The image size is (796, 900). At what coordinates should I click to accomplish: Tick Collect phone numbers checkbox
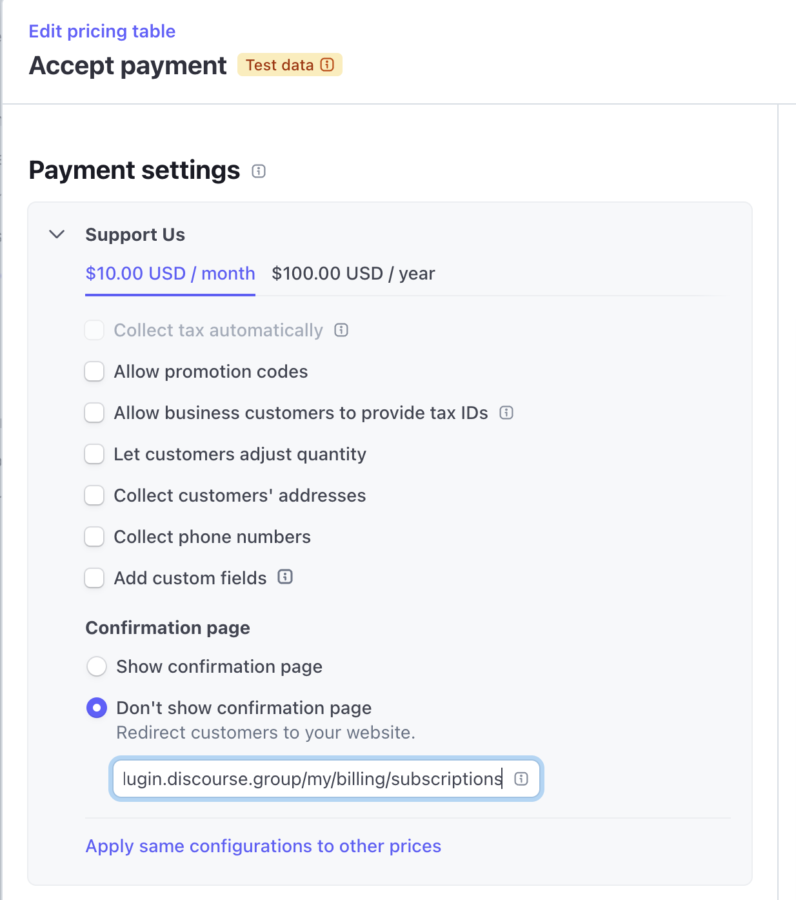(95, 537)
